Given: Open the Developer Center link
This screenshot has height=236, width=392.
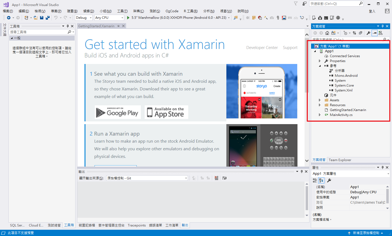Looking at the screenshot, I should 262,48.
